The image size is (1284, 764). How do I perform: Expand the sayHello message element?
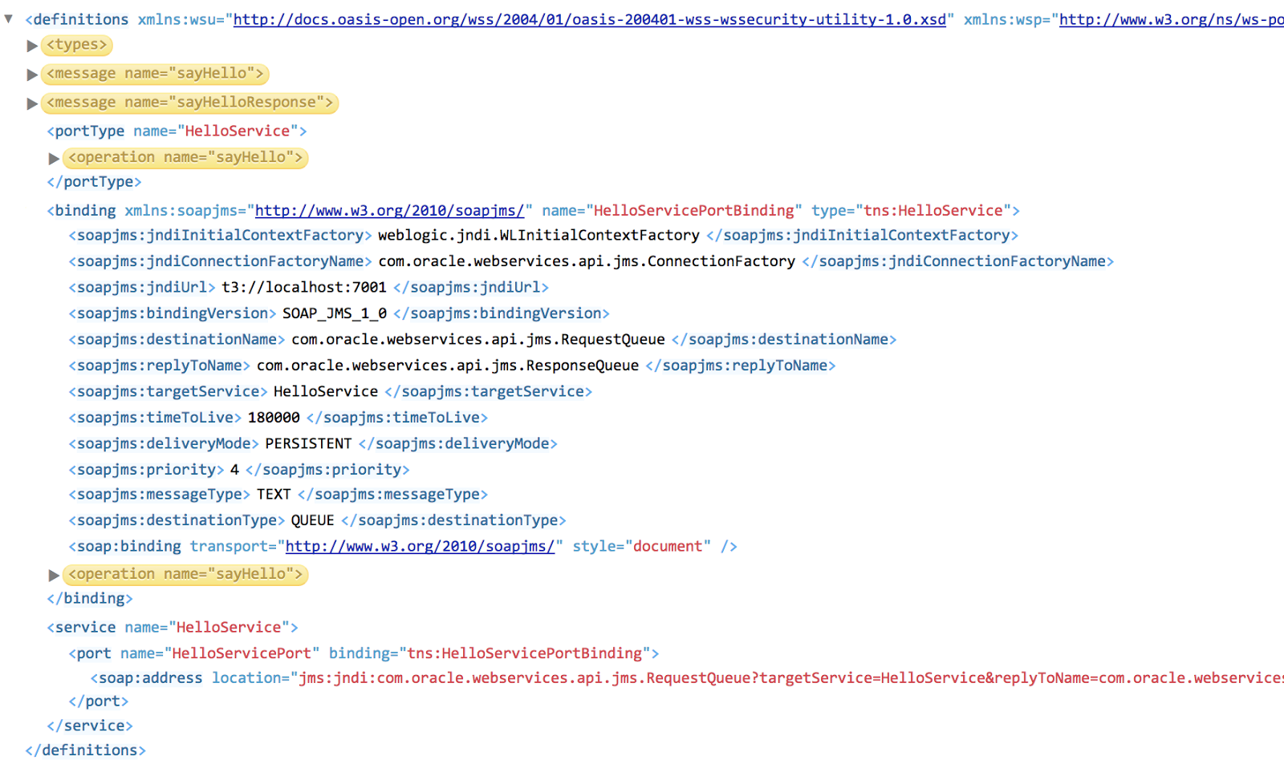click(x=32, y=74)
